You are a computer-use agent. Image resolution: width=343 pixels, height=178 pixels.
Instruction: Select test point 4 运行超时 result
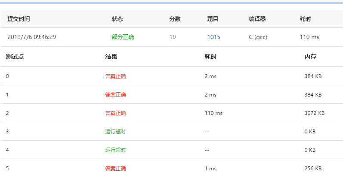click(115, 150)
